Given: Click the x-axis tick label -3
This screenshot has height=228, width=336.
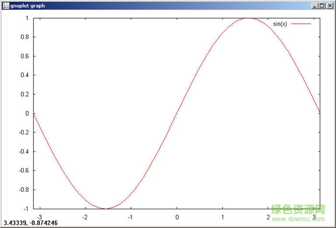Looking at the screenshot, I should click(39, 216).
